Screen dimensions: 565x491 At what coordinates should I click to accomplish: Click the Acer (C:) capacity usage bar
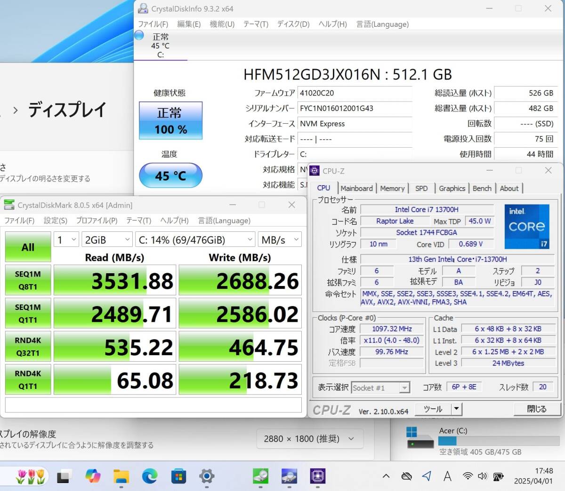pos(499,441)
